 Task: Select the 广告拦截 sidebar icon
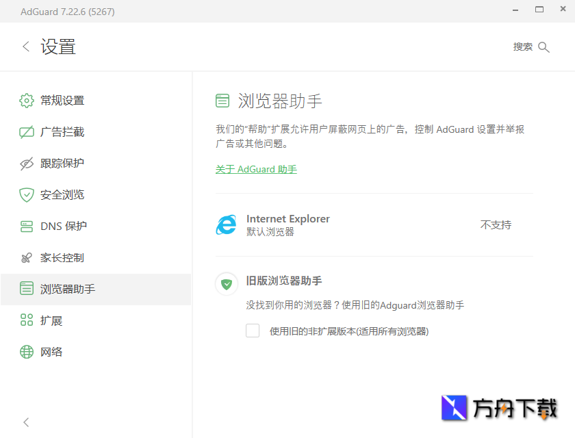[25, 131]
